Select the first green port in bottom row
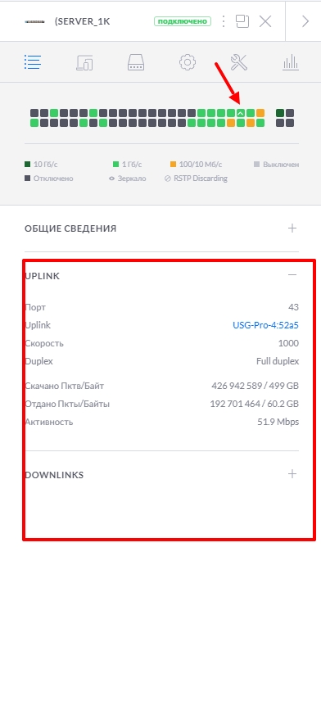 pyautogui.click(x=34, y=123)
